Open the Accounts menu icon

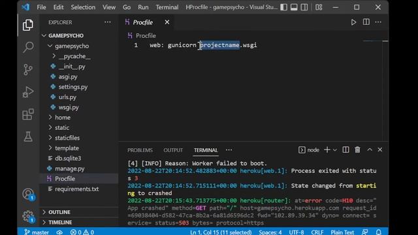pyautogui.click(x=28, y=195)
